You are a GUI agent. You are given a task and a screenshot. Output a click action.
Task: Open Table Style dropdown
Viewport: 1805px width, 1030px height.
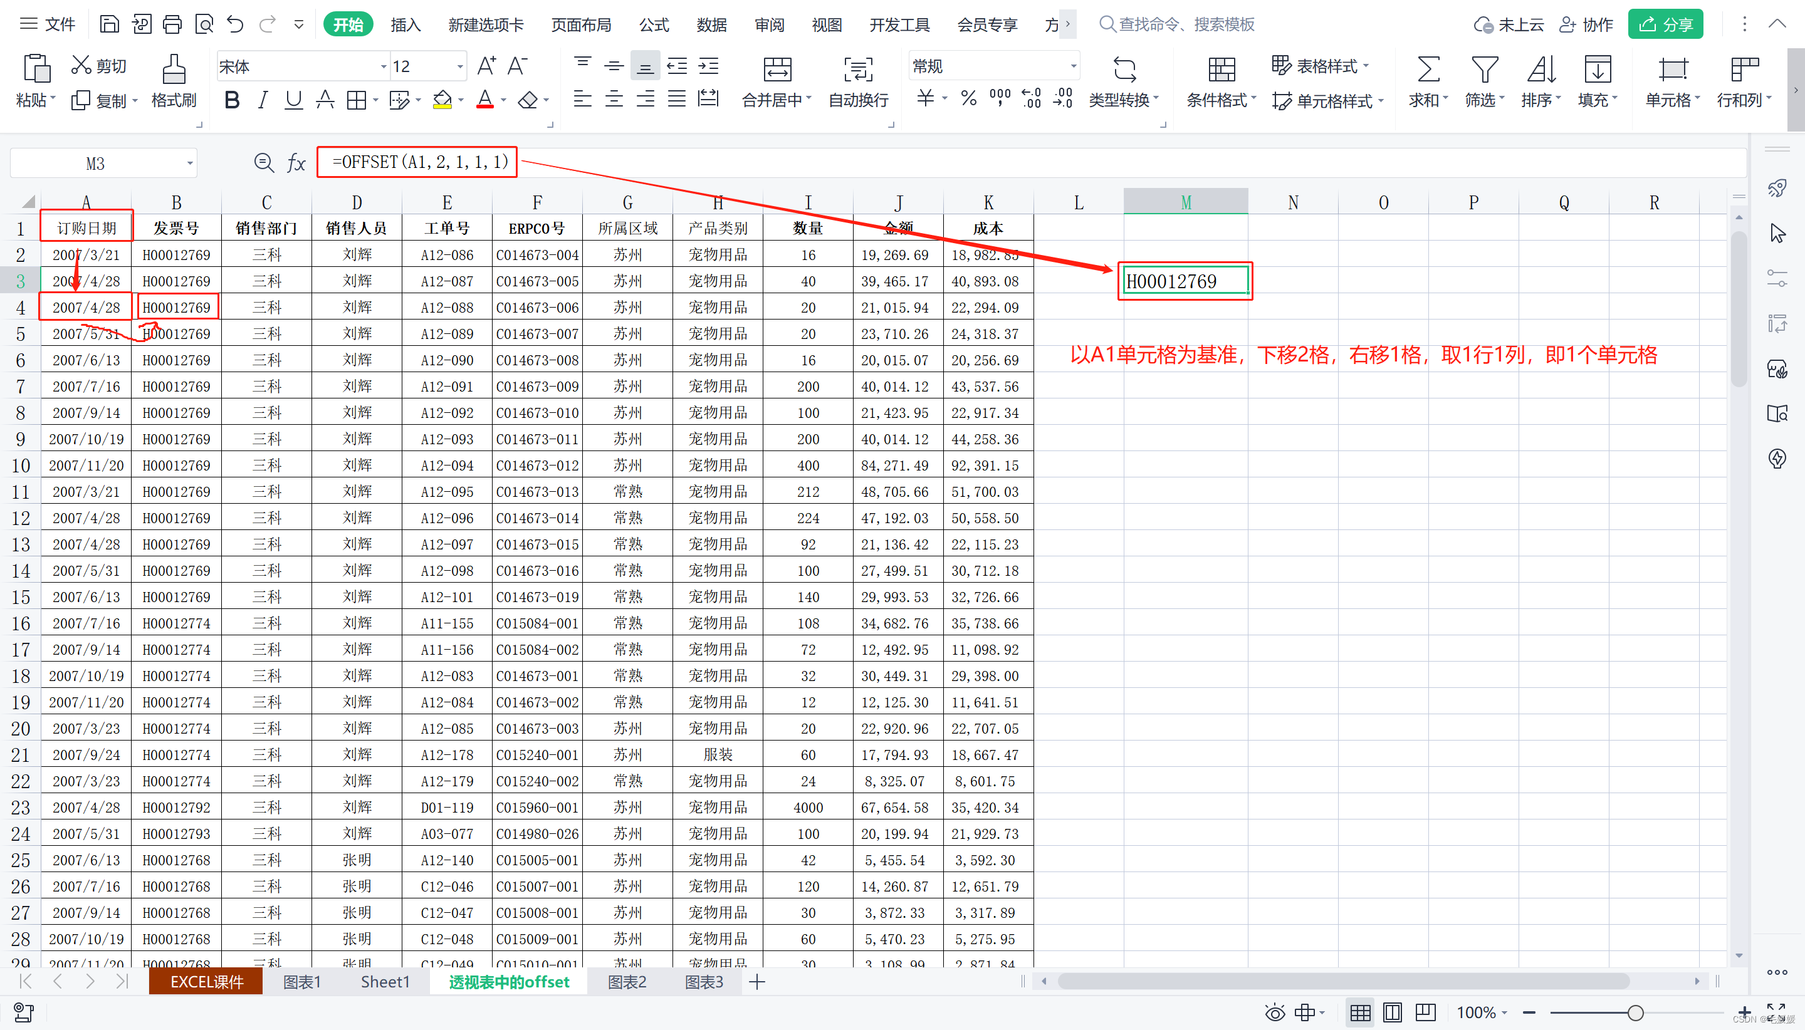(1320, 66)
